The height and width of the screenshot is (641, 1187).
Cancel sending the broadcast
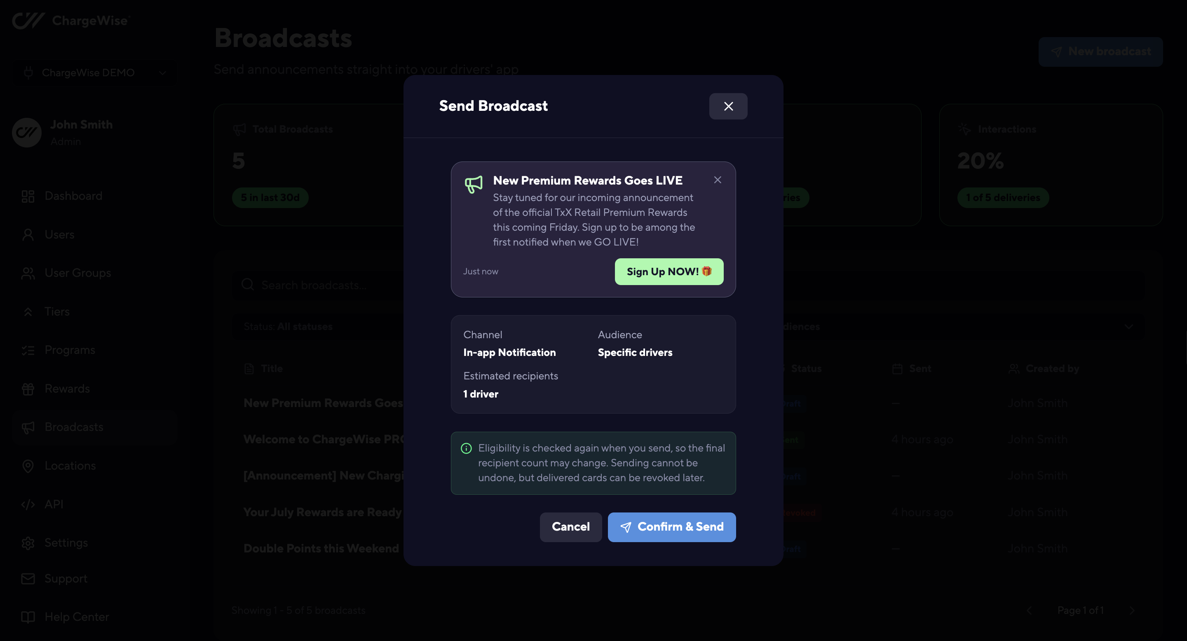[570, 527]
